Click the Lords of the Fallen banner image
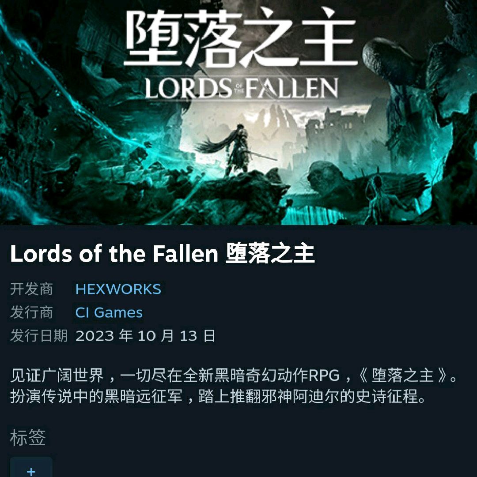Viewport: 477px width, 477px height. (x=238, y=113)
